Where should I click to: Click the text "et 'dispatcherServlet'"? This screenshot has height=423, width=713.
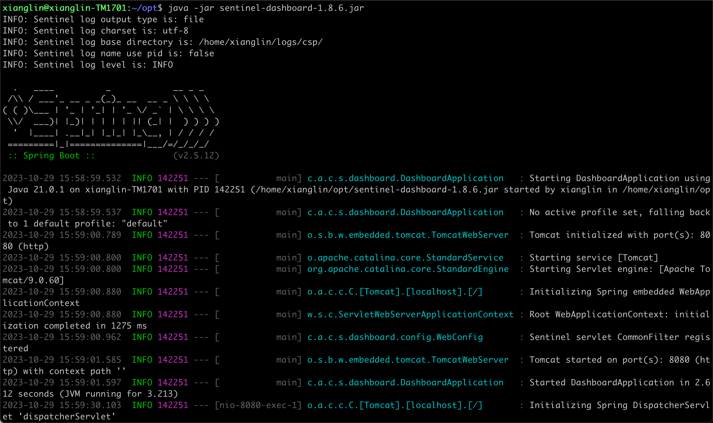59,417
